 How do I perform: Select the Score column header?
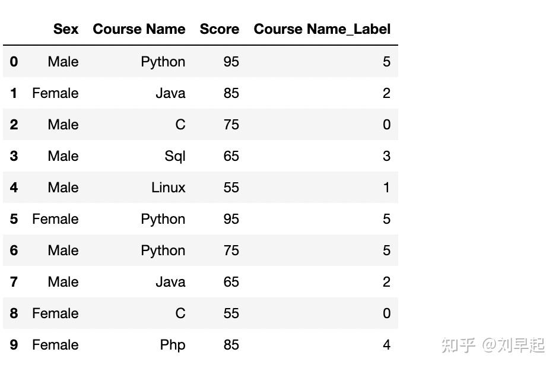219,29
